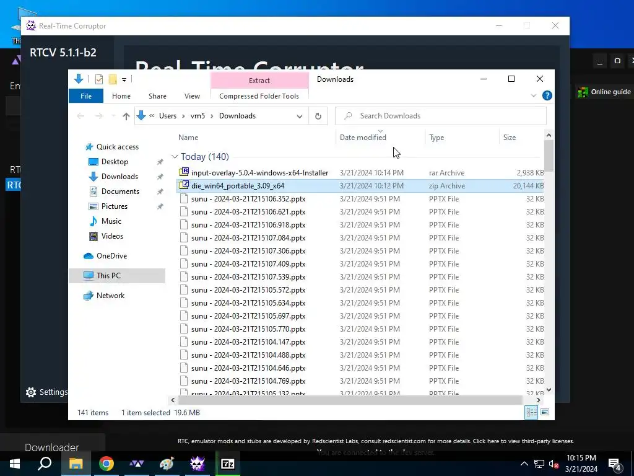Collapse the Today (140) group
Image resolution: width=634 pixels, height=476 pixels.
pyautogui.click(x=175, y=157)
